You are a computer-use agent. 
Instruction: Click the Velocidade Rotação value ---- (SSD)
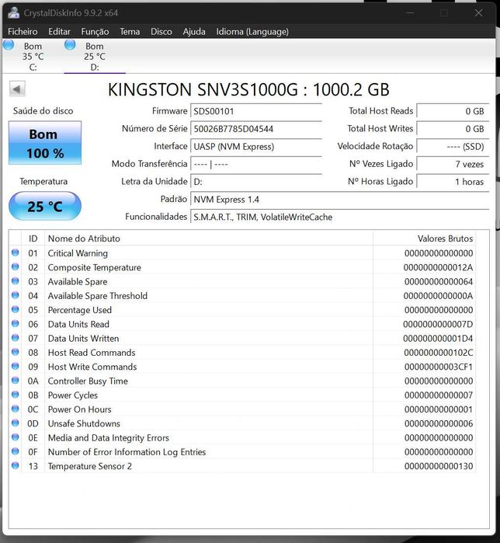click(453, 147)
